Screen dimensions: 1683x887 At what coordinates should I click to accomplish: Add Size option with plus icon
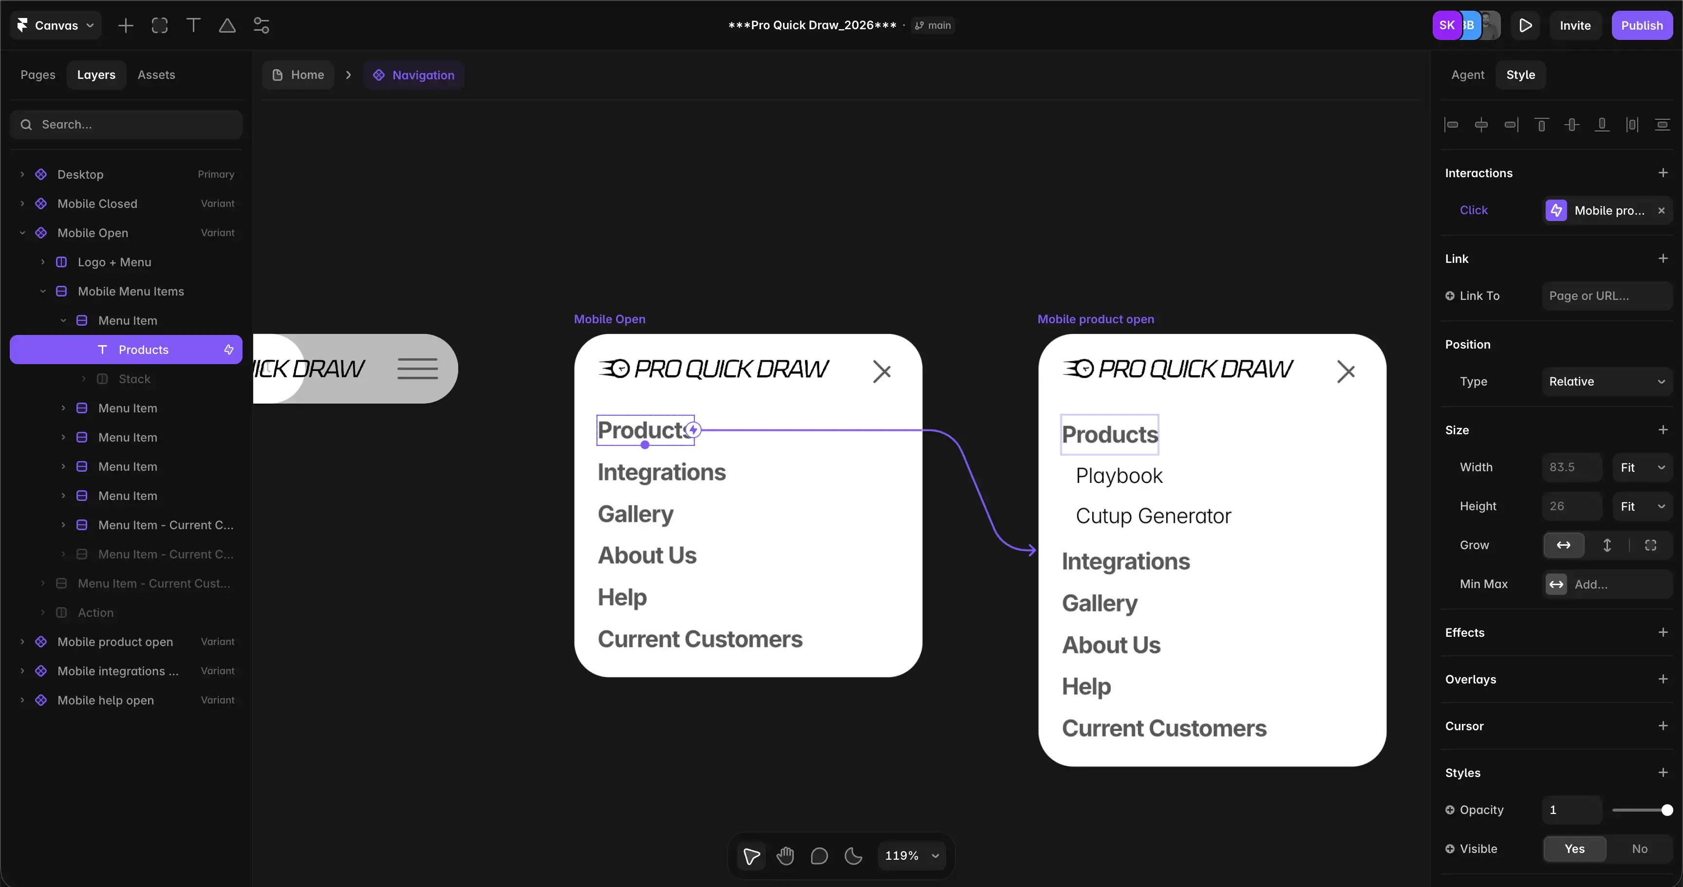(x=1663, y=430)
